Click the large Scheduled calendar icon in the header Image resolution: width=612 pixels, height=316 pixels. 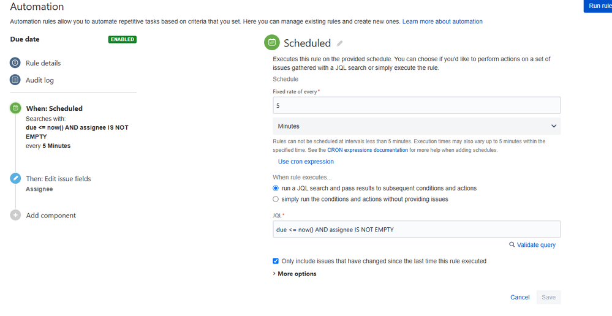[x=272, y=43]
